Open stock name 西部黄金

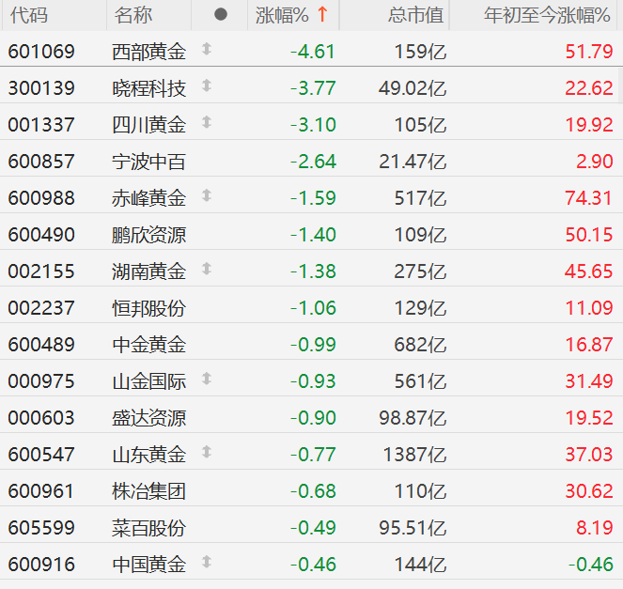(x=149, y=52)
